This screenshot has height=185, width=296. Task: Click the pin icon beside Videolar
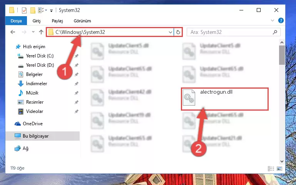tap(77, 111)
